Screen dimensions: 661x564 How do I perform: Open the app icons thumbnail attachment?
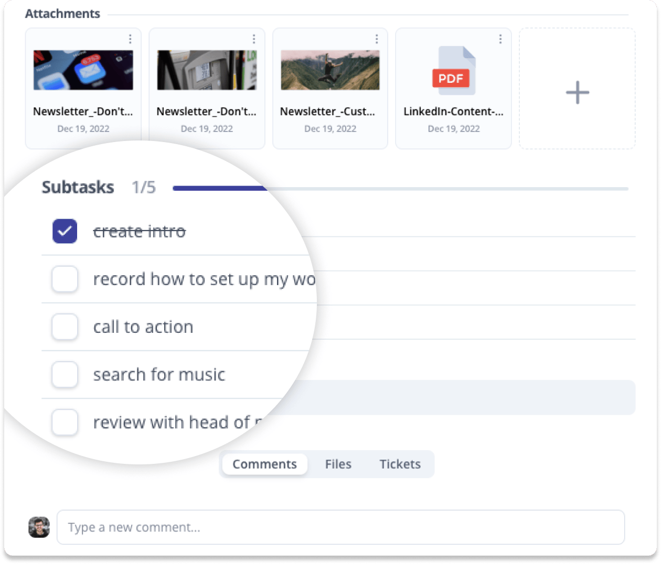83,70
